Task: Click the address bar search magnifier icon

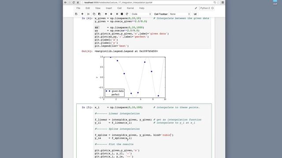Action: 215,3
